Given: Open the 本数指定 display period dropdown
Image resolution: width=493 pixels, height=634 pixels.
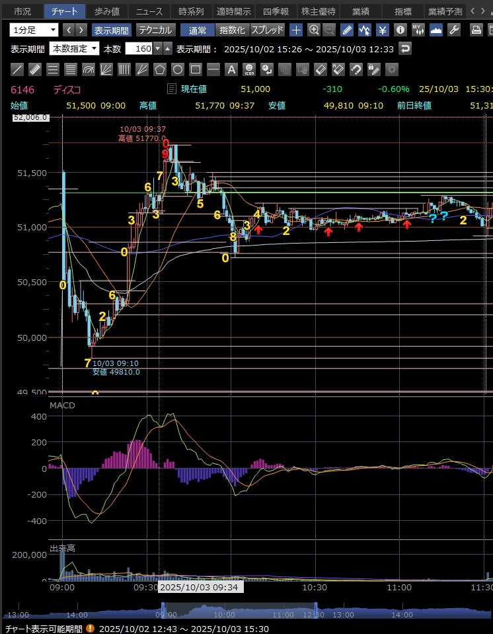Looking at the screenshot, I should click(75, 48).
